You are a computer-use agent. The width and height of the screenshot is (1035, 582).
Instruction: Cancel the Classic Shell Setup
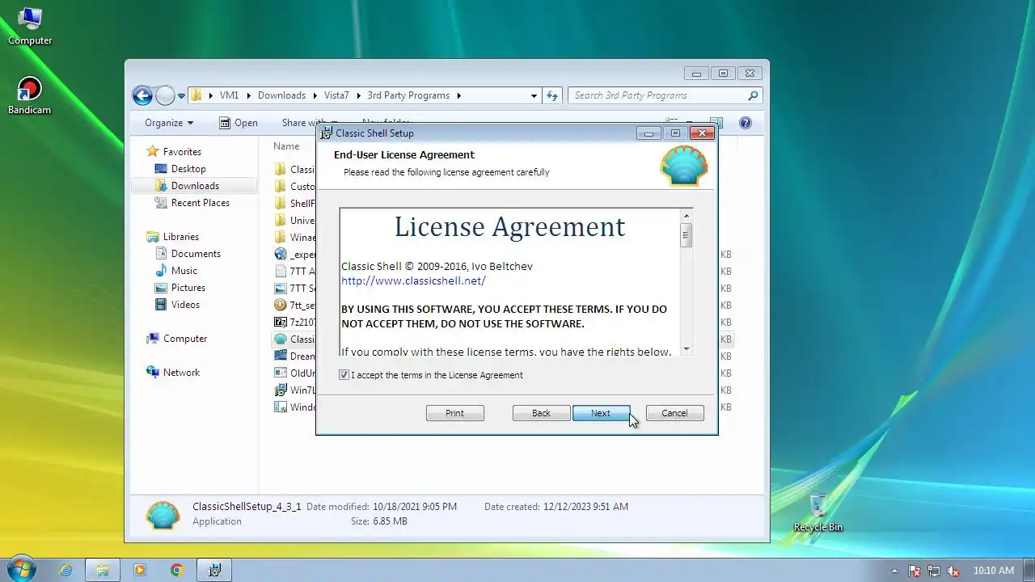(674, 413)
